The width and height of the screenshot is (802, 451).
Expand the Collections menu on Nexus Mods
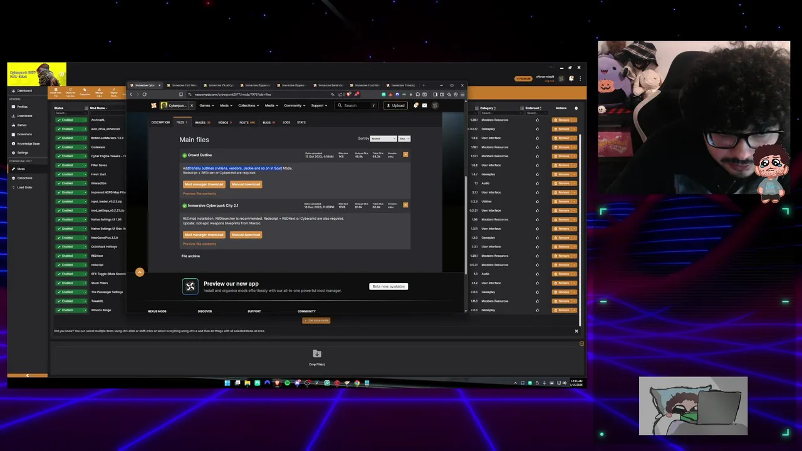coord(249,105)
